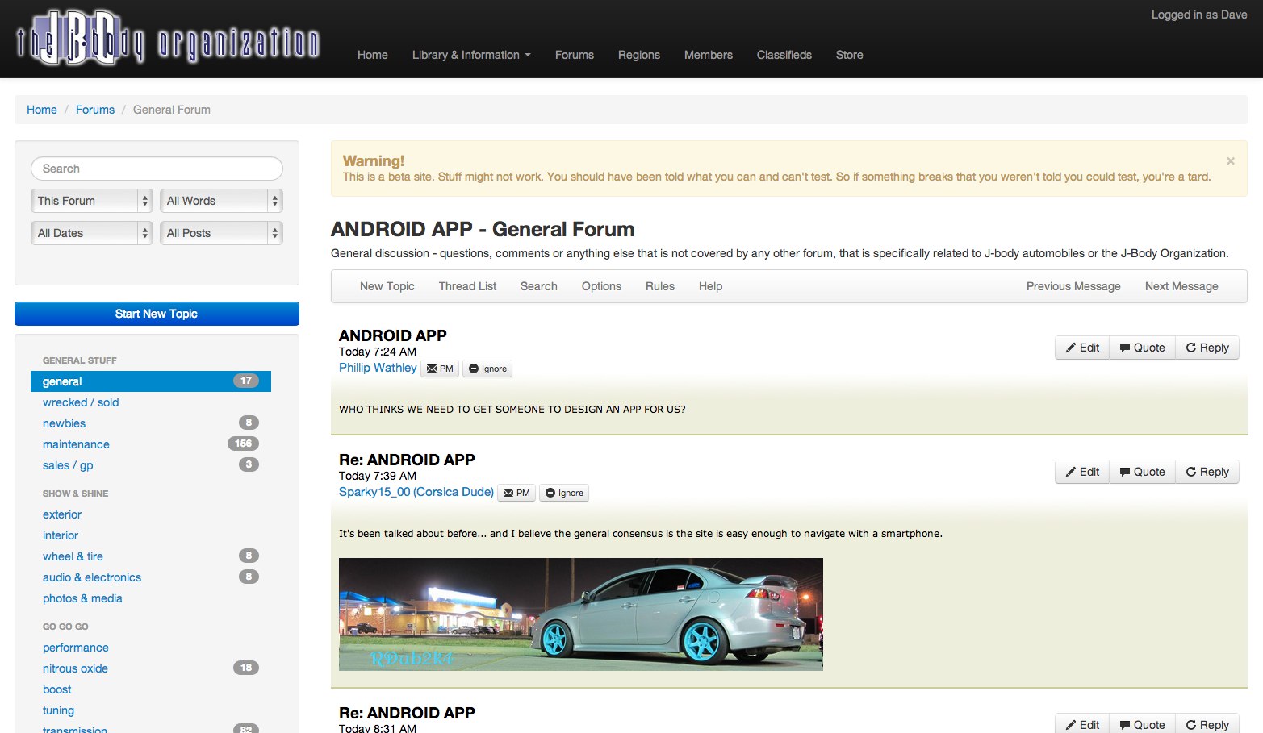Open the This Forum scope dropdown
Image resolution: width=1263 pixels, height=733 pixels.
91,201
